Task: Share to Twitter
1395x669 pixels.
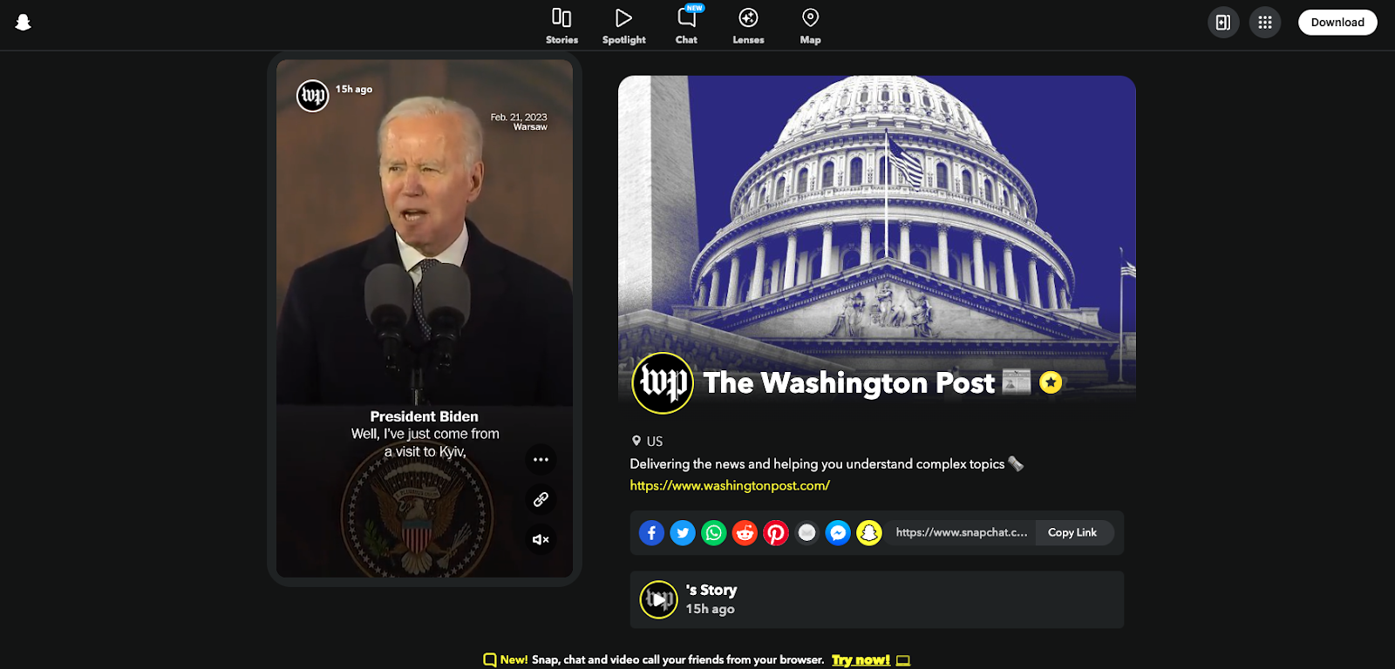Action: click(x=683, y=532)
